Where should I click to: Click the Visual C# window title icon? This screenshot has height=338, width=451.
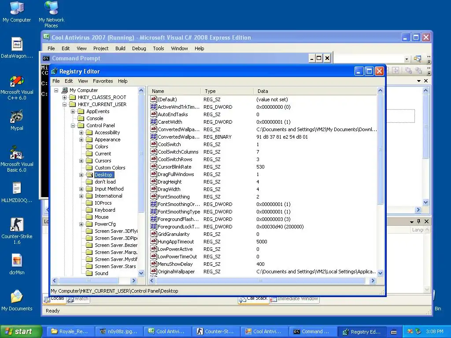tap(46, 37)
